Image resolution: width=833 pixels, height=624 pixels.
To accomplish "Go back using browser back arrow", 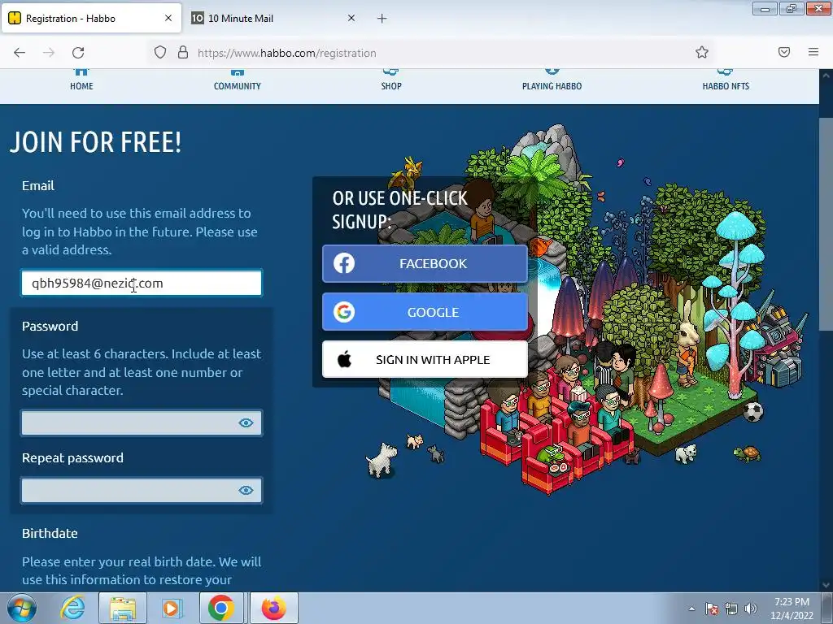I will tap(20, 53).
